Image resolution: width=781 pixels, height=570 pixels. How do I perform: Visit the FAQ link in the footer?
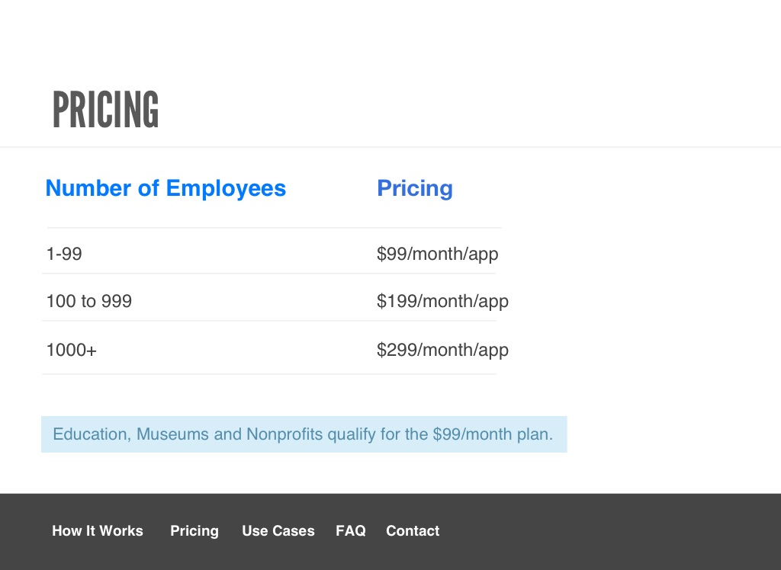pyautogui.click(x=351, y=531)
